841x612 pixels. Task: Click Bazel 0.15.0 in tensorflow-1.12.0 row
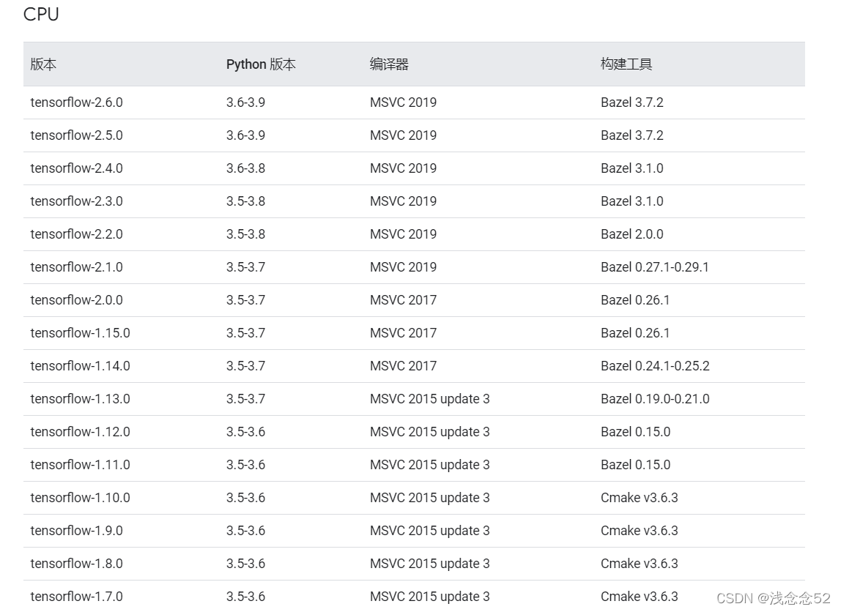click(636, 432)
